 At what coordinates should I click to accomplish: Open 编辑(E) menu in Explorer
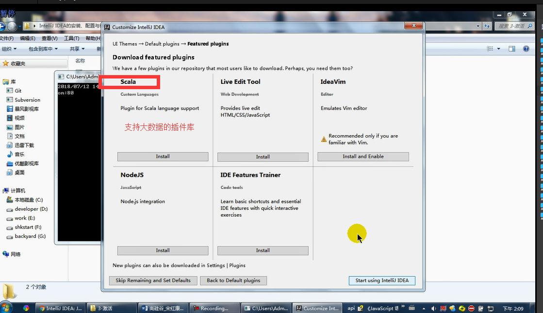(x=27, y=38)
